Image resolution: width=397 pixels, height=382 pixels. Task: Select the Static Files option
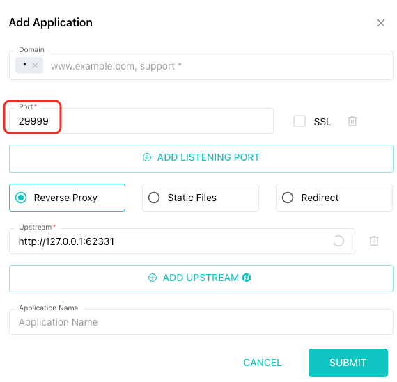coord(201,198)
